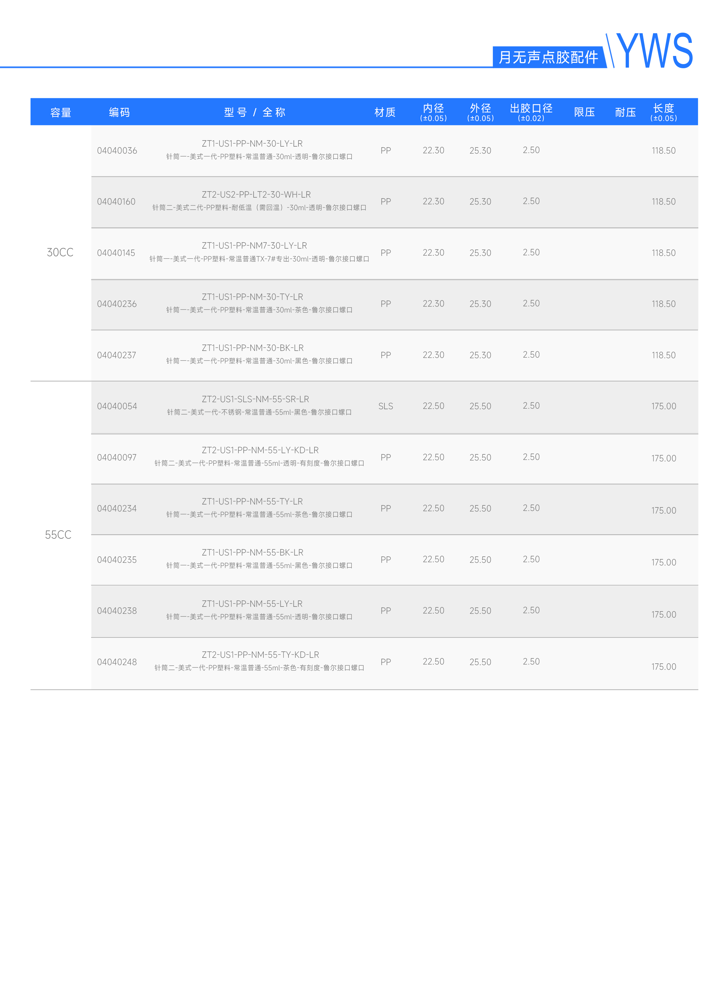
Task: Click model ZT1-US1-PP-NM-55-BK-LR
Action: point(252,553)
